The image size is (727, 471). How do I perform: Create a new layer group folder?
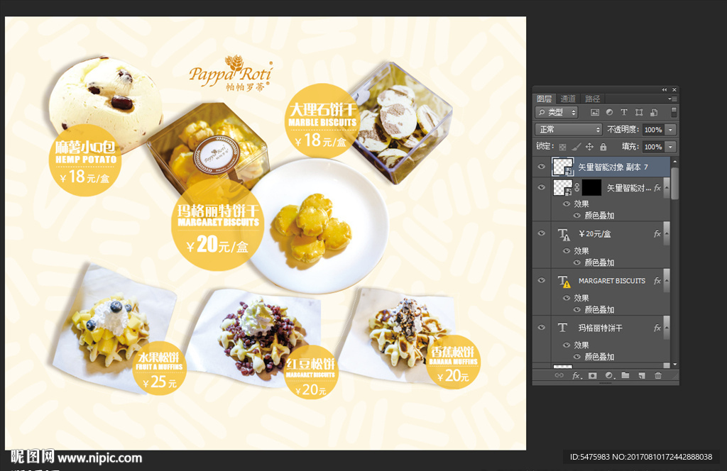tap(625, 376)
